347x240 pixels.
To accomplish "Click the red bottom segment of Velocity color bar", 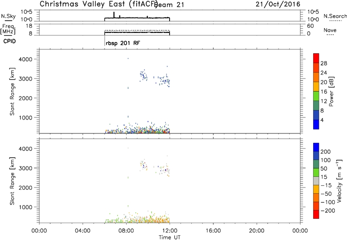I will tap(316, 214).
